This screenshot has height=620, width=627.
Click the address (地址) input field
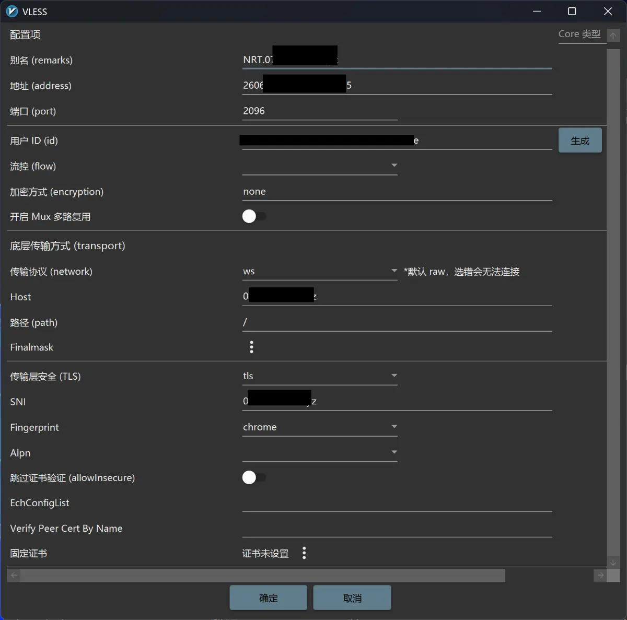(x=397, y=86)
